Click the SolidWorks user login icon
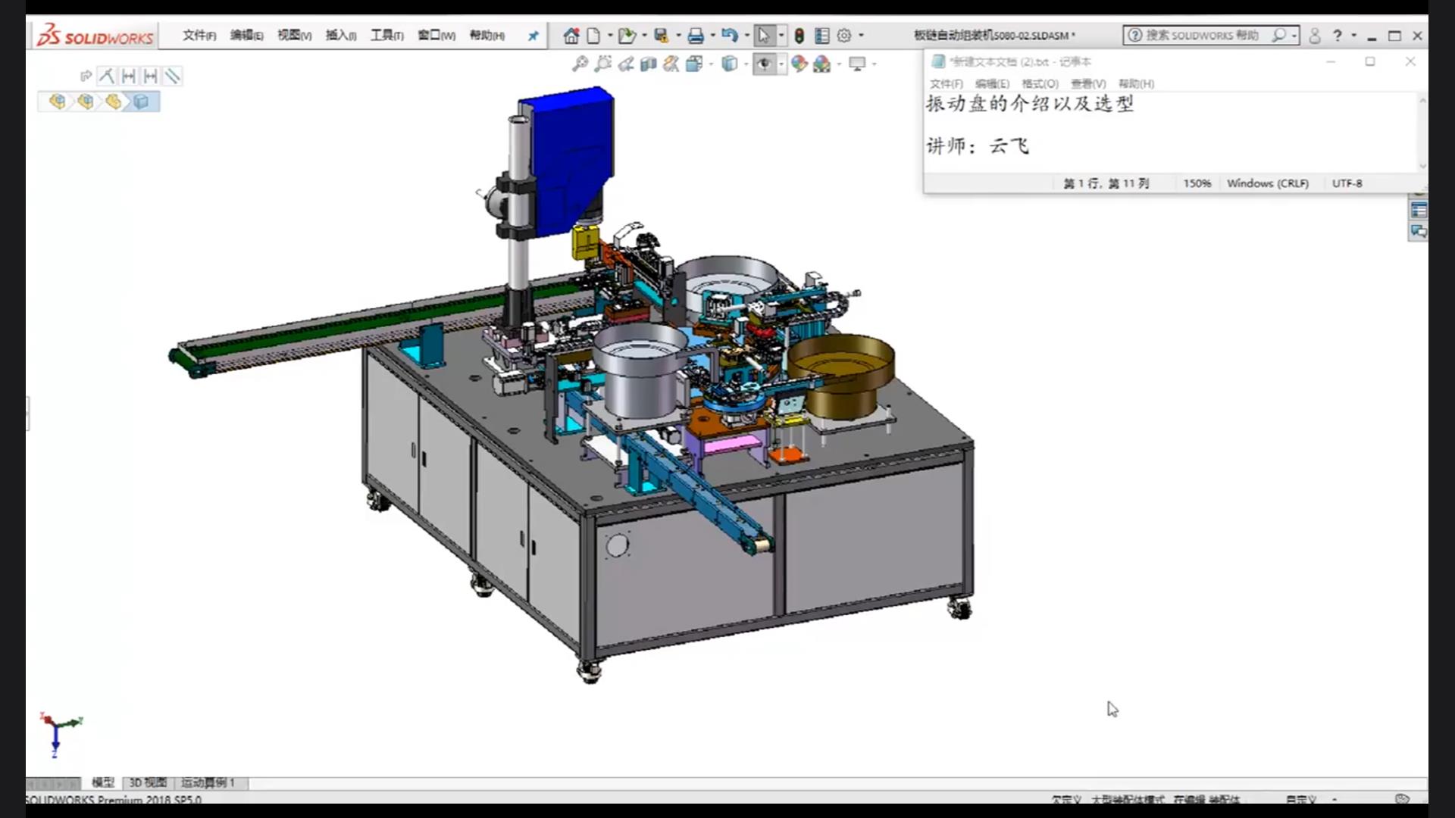Screen dimensions: 1455x818 1315,36
